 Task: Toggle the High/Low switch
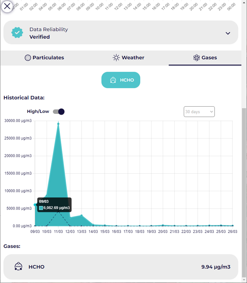(x=59, y=112)
